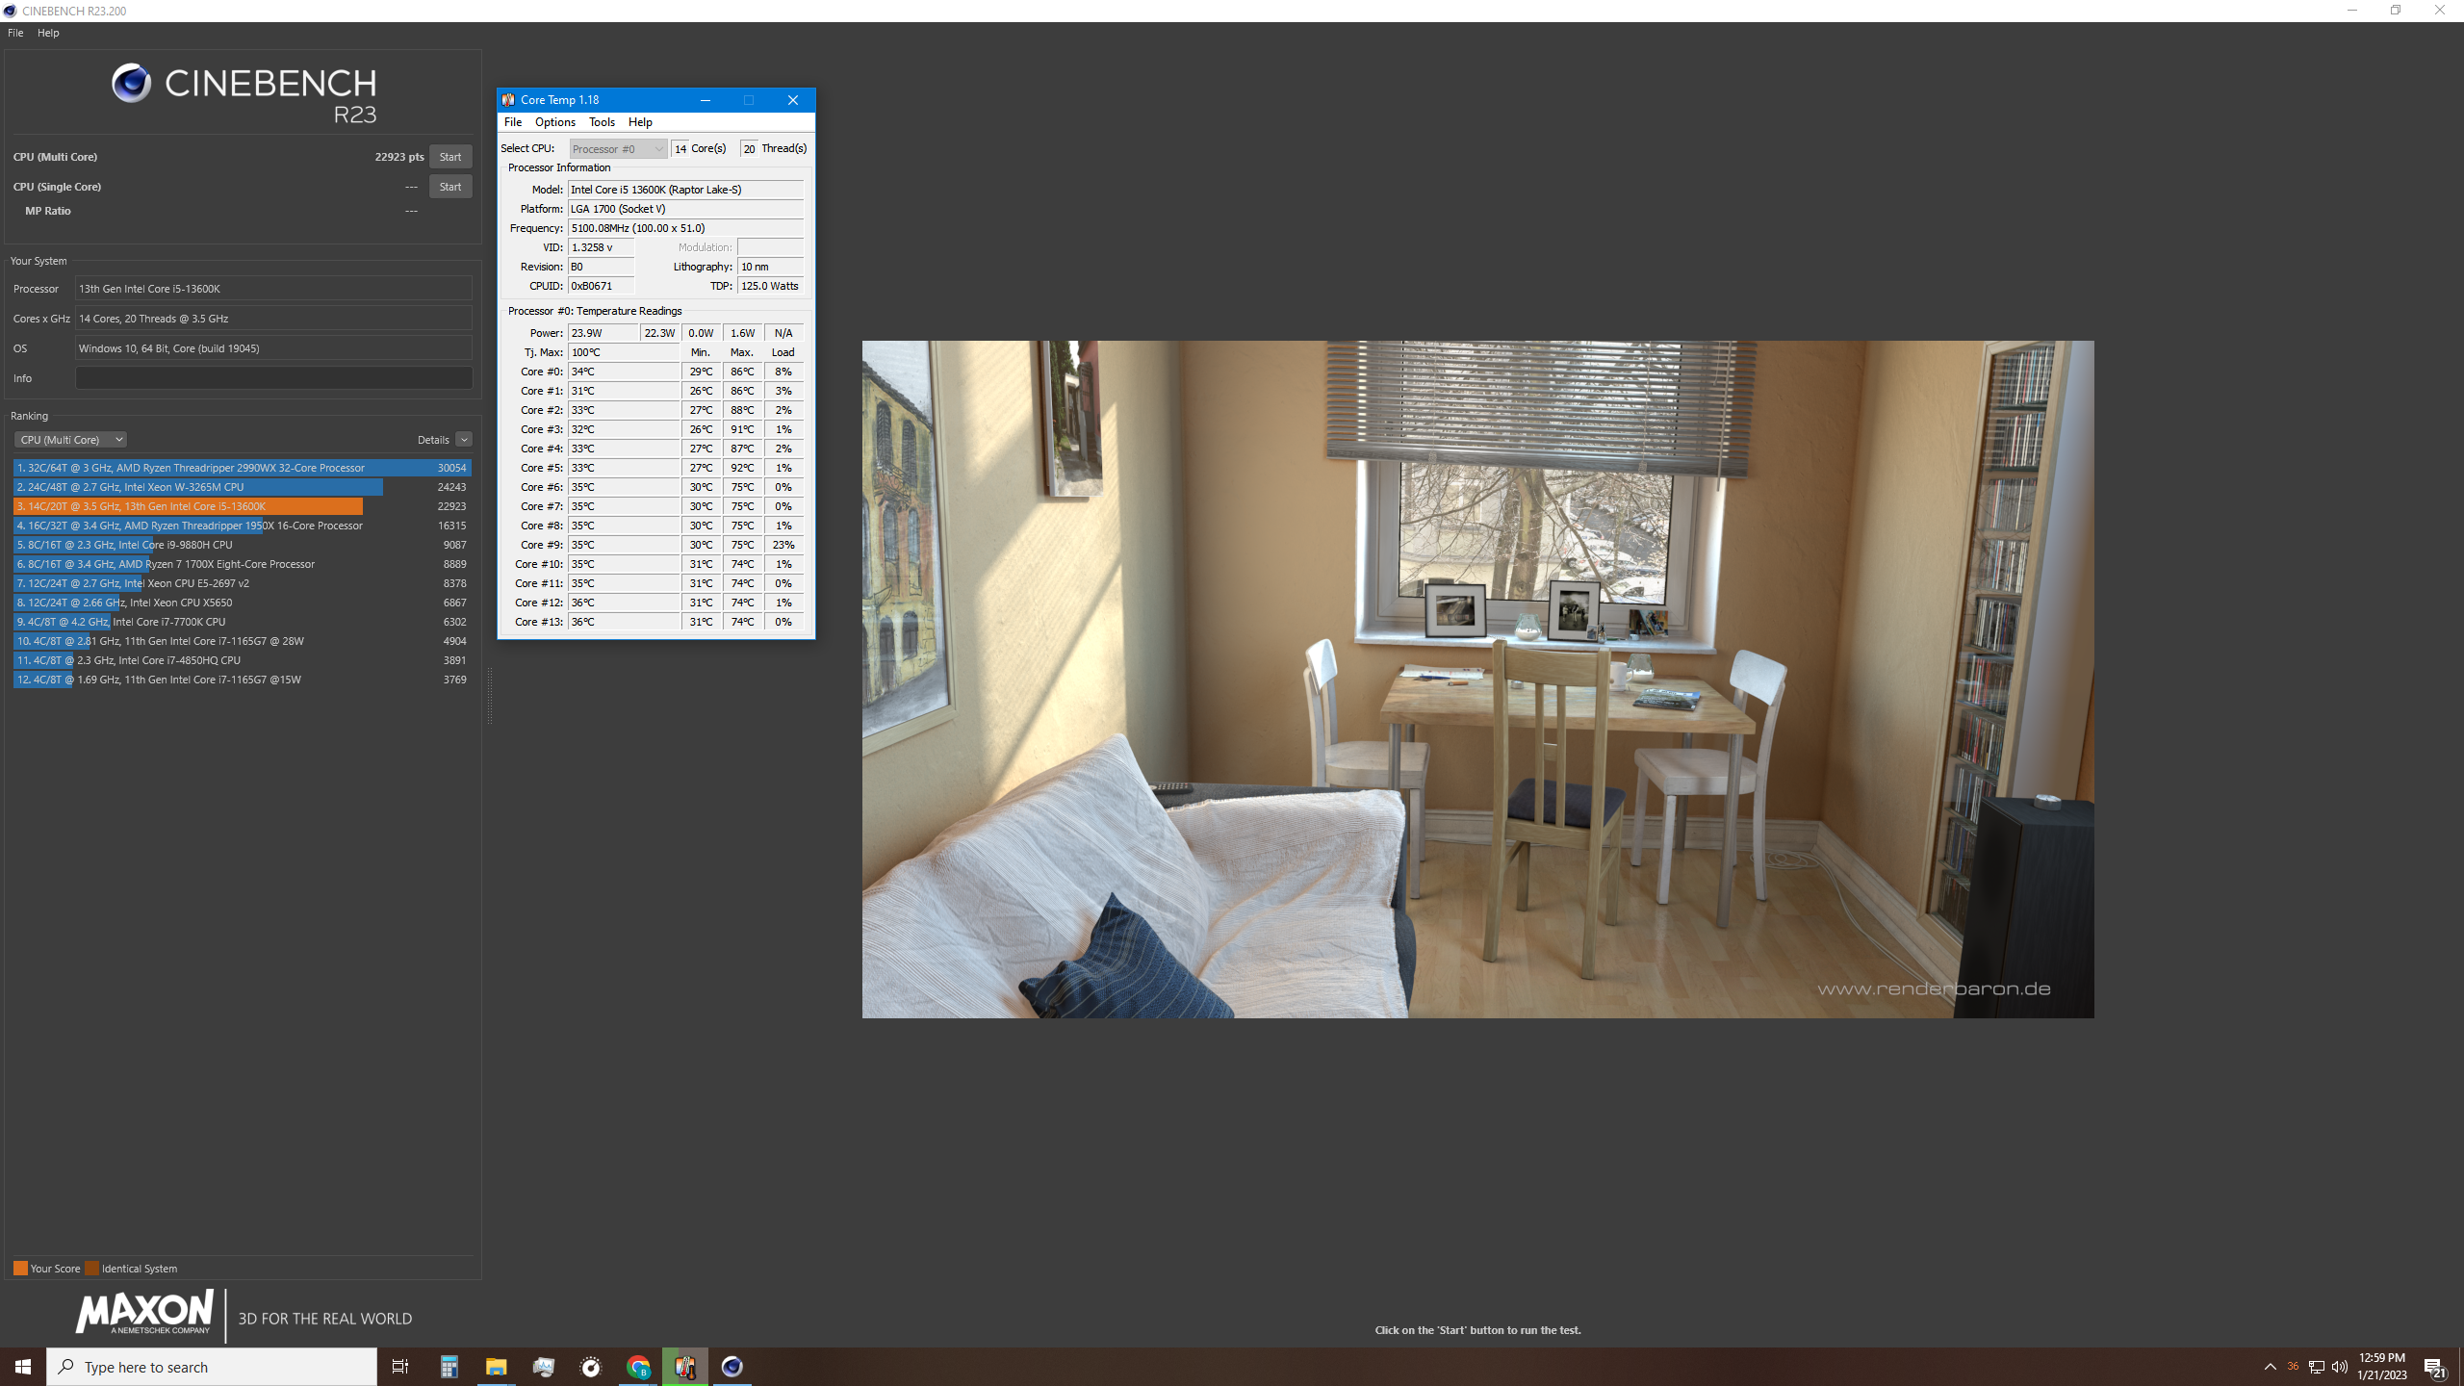Screen dimensions: 2464x1386
Task: Open Core Temp Options menu
Action: click(555, 122)
